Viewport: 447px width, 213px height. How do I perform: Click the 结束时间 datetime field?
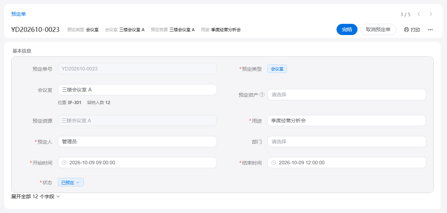347,163
